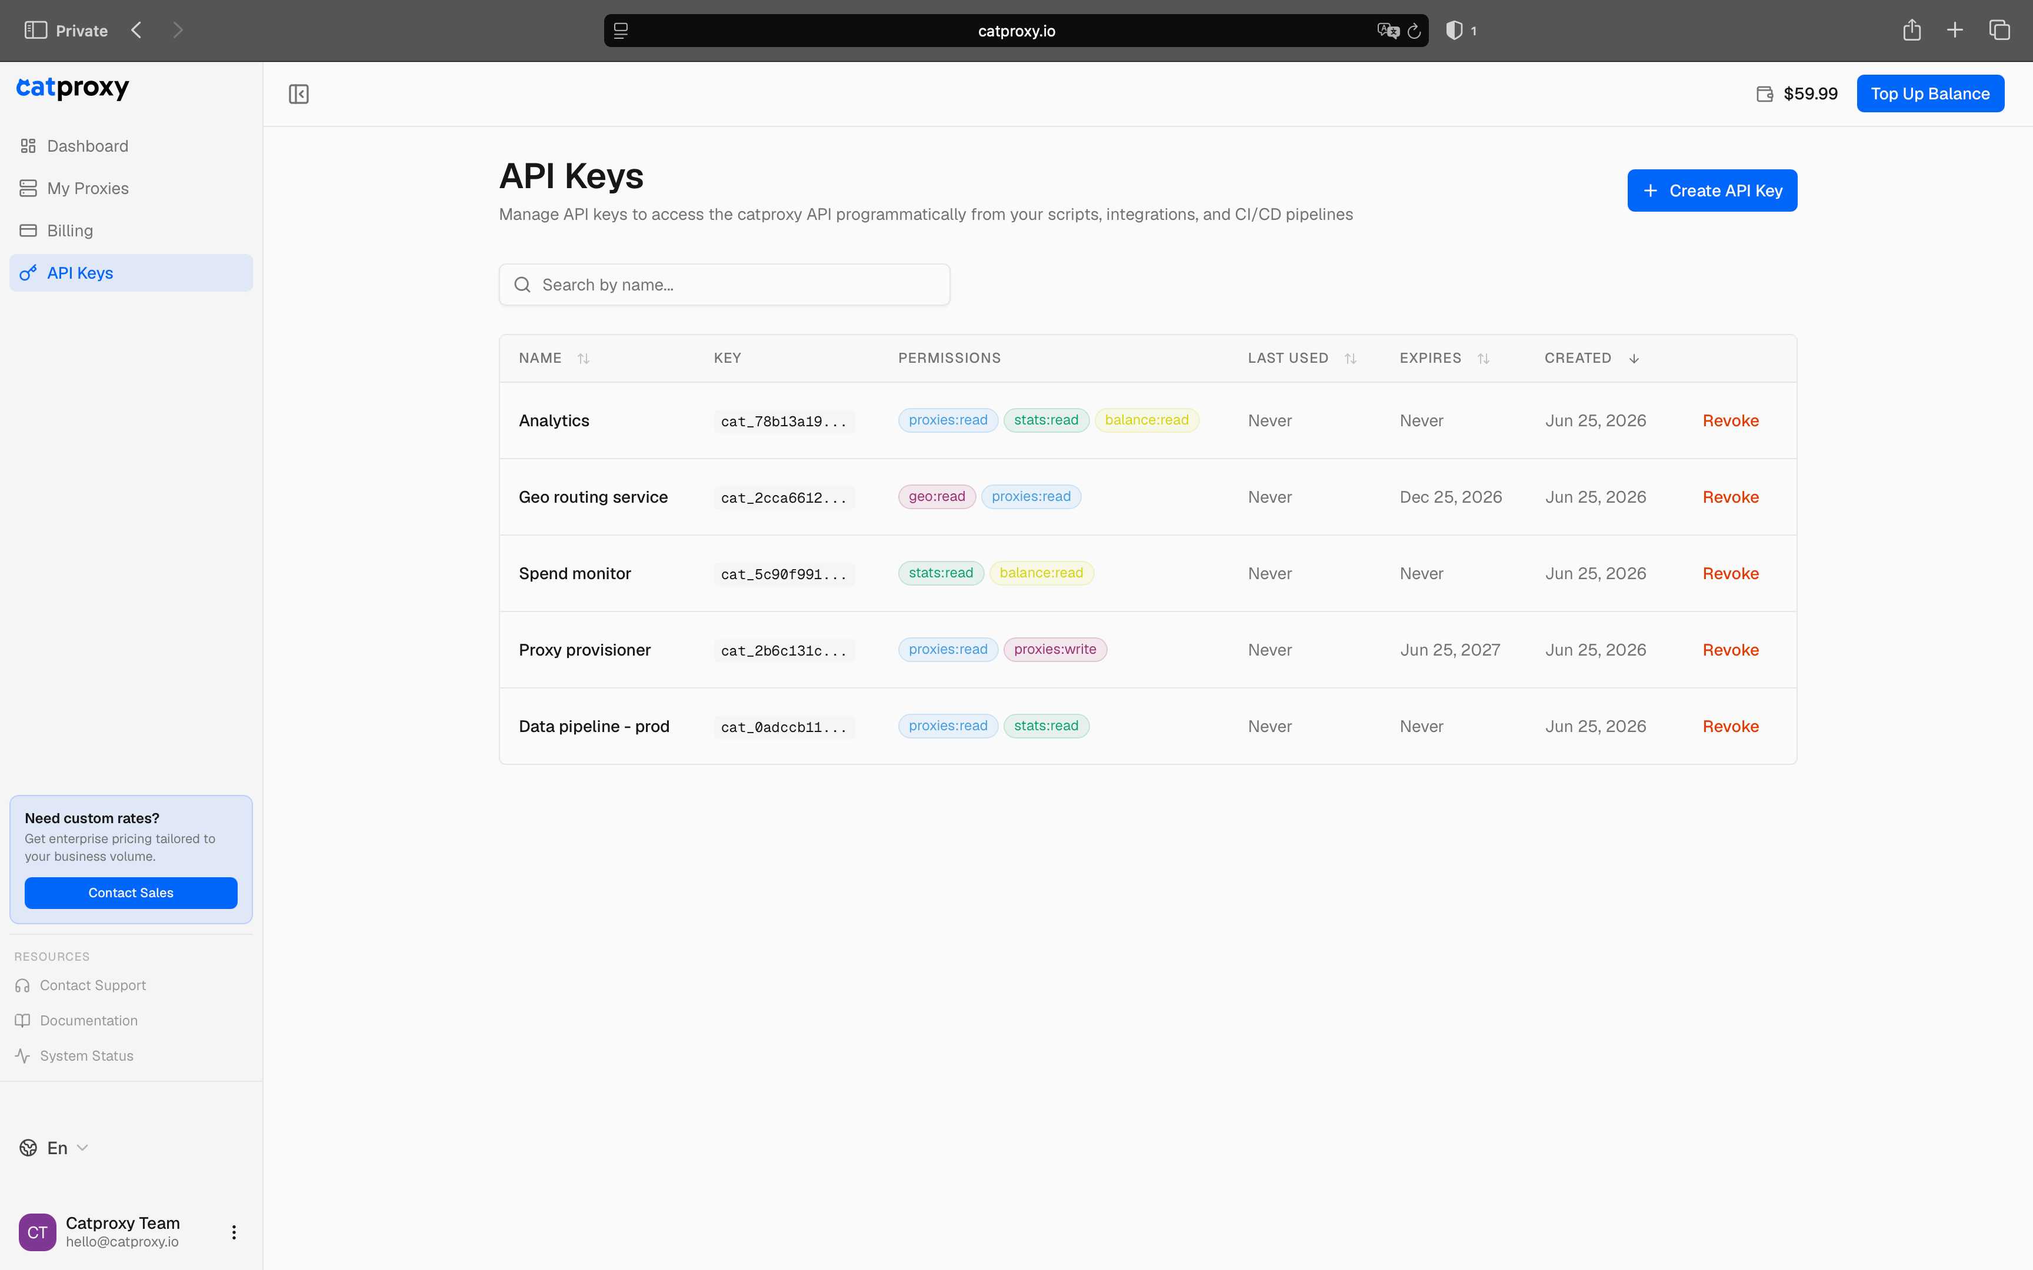Click the Contact Sales button

point(131,893)
